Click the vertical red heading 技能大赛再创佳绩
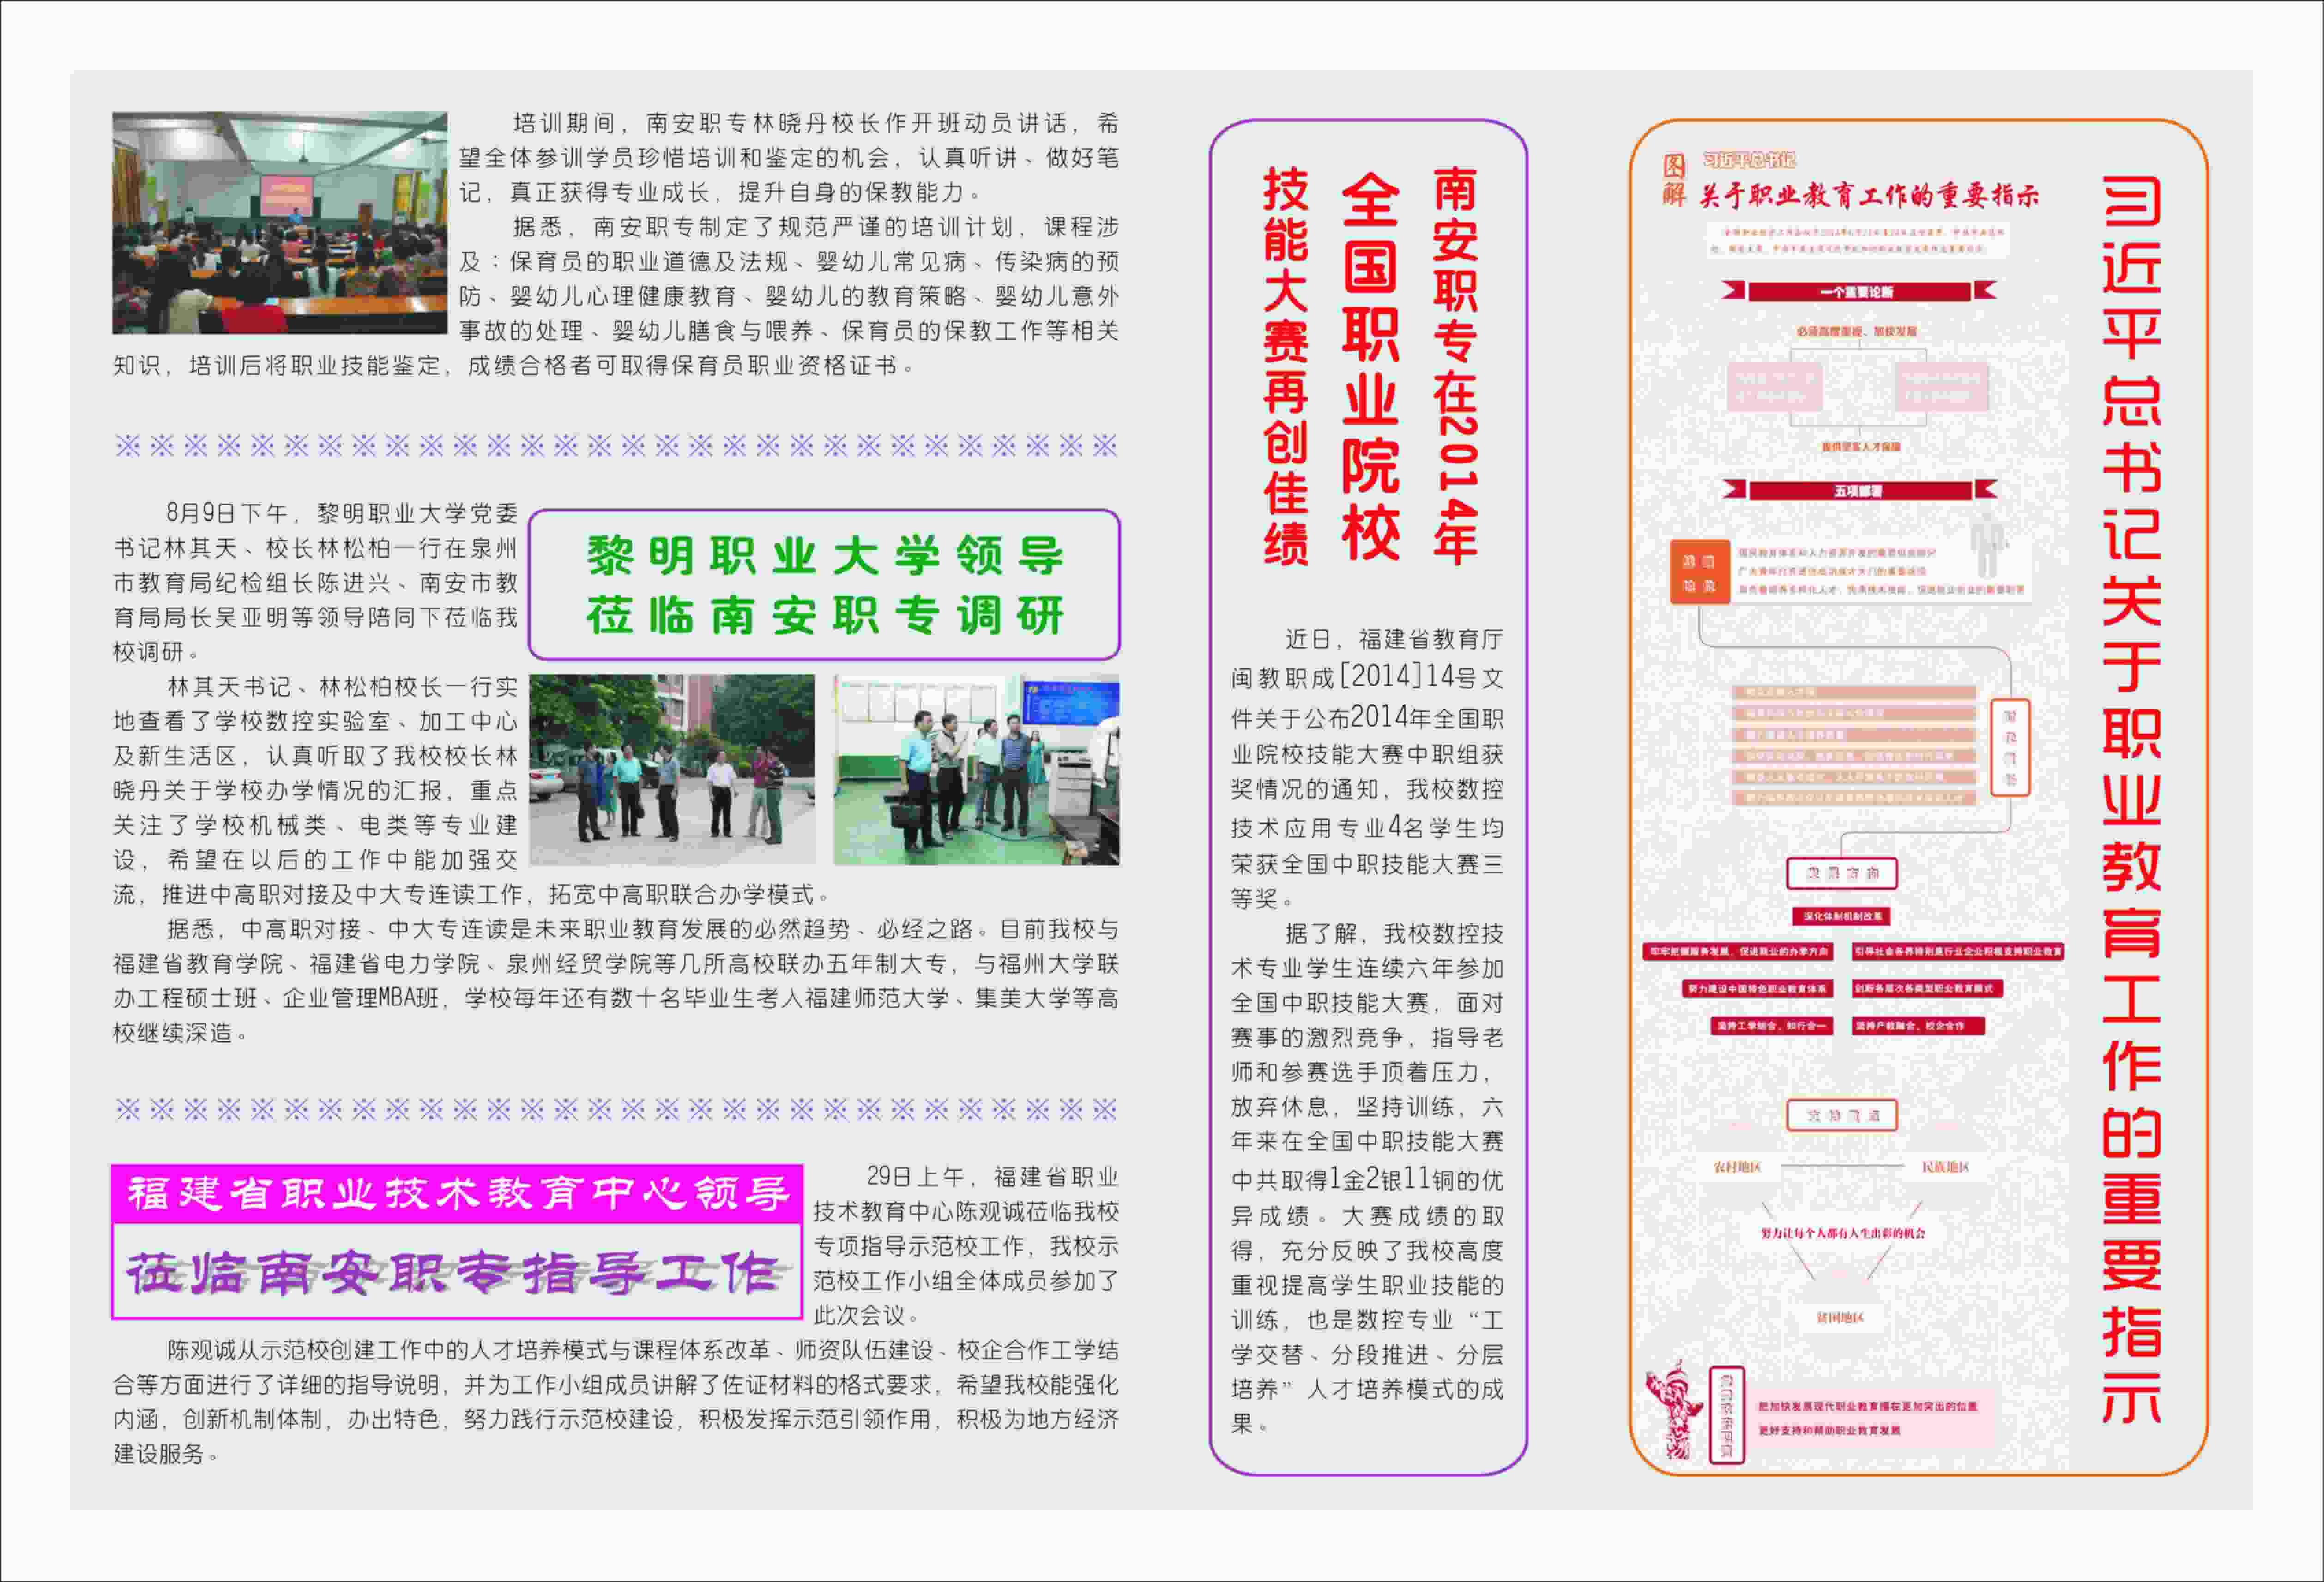The height and width of the screenshot is (1582, 2324). [1286, 365]
